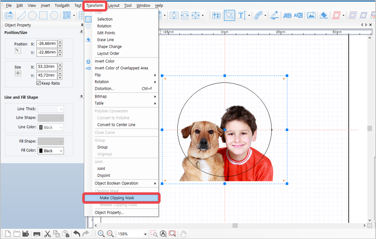Viewport: 376px width, 239px height.
Task: Select the hand pan tool
Action: tap(183, 234)
